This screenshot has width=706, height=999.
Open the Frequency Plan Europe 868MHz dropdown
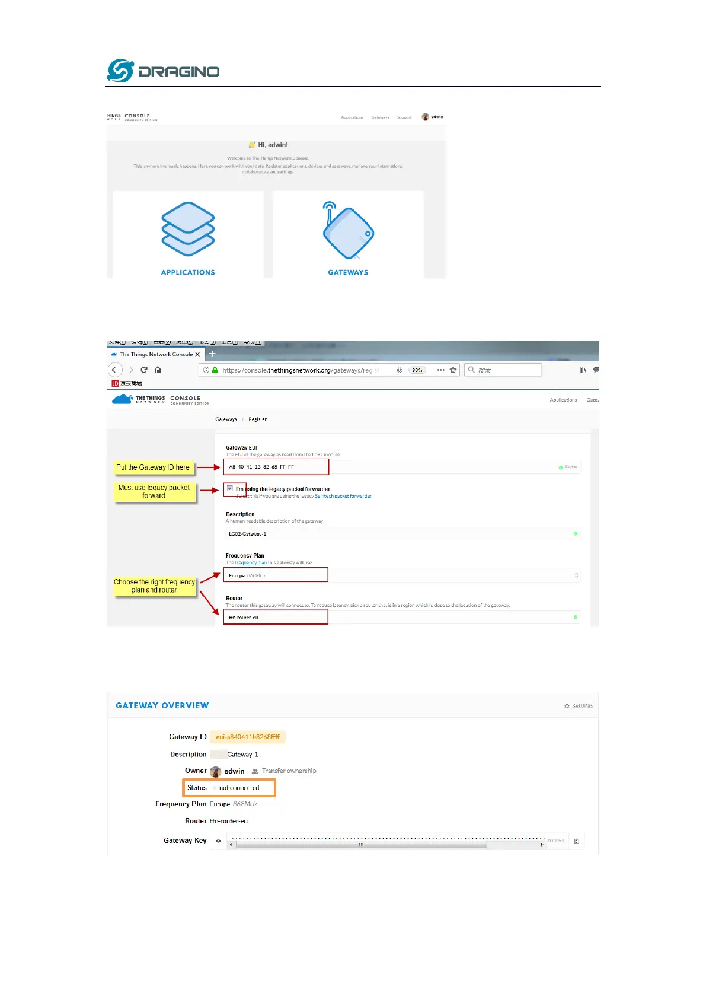(x=402, y=575)
